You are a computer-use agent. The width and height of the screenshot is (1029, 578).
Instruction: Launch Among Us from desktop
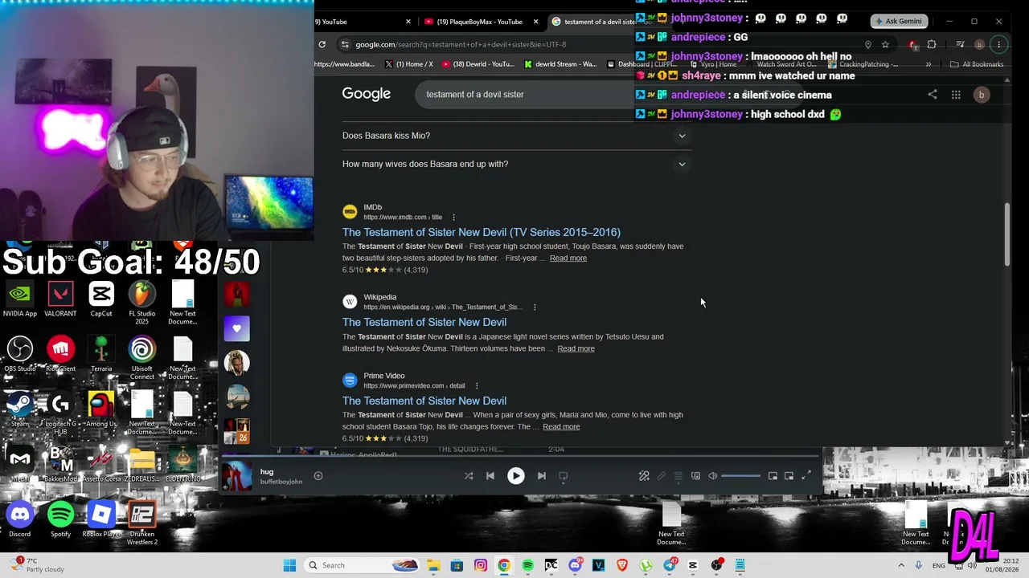(x=101, y=409)
